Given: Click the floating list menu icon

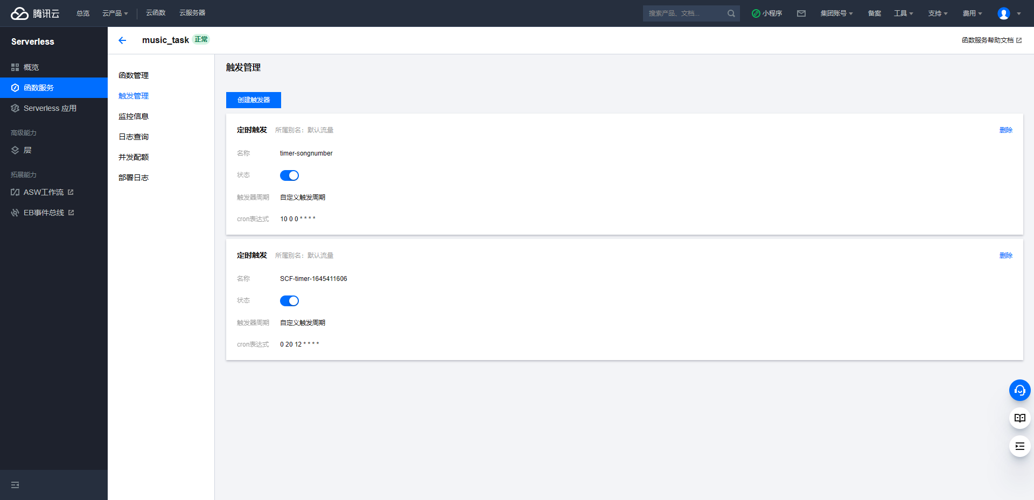Looking at the screenshot, I should pos(1019,446).
